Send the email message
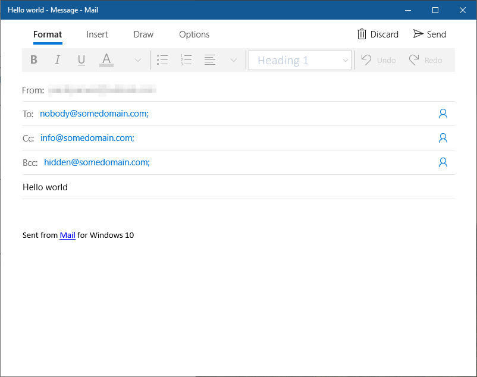 (x=429, y=34)
